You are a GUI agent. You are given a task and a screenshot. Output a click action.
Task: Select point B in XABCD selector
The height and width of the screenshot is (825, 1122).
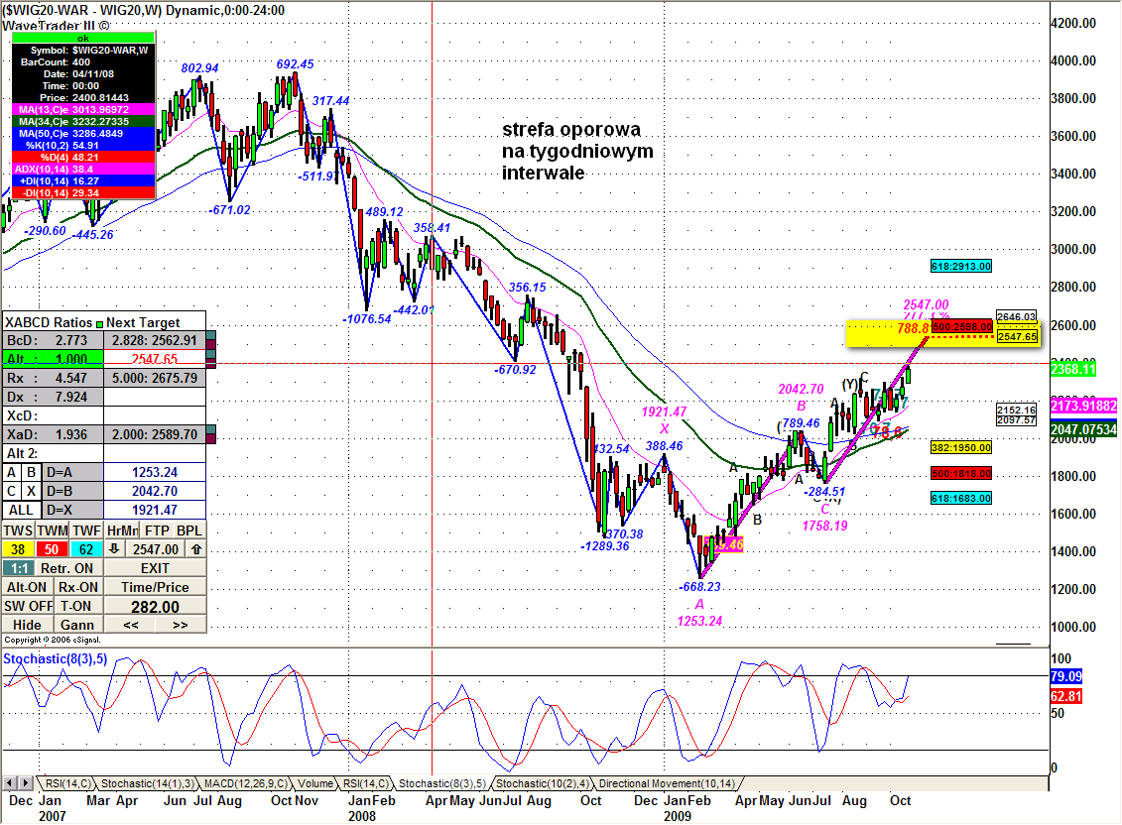(x=32, y=472)
